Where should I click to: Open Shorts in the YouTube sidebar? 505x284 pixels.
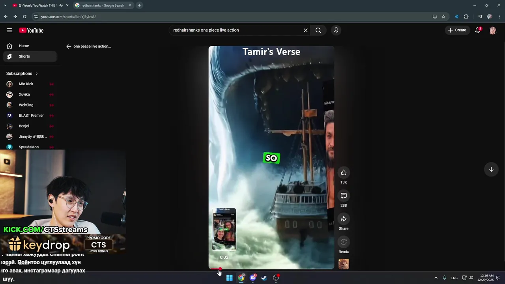(x=30, y=56)
